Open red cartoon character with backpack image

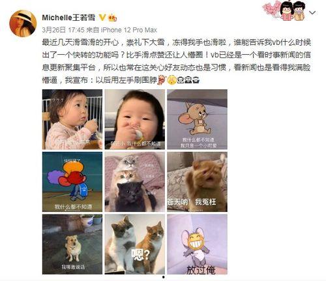[x=72, y=182]
